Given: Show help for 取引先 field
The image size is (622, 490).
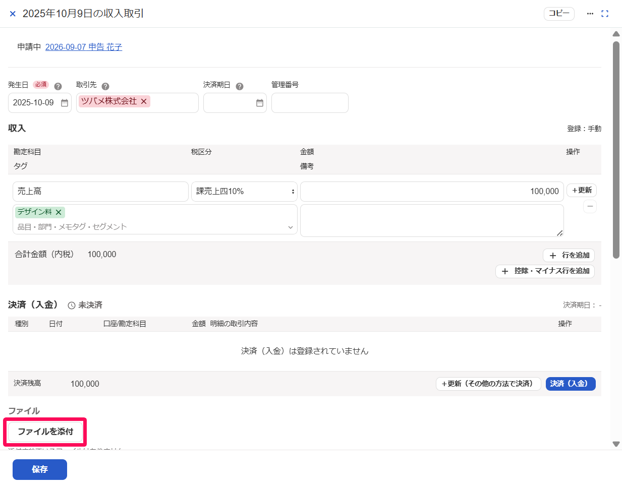Looking at the screenshot, I should coord(105,86).
